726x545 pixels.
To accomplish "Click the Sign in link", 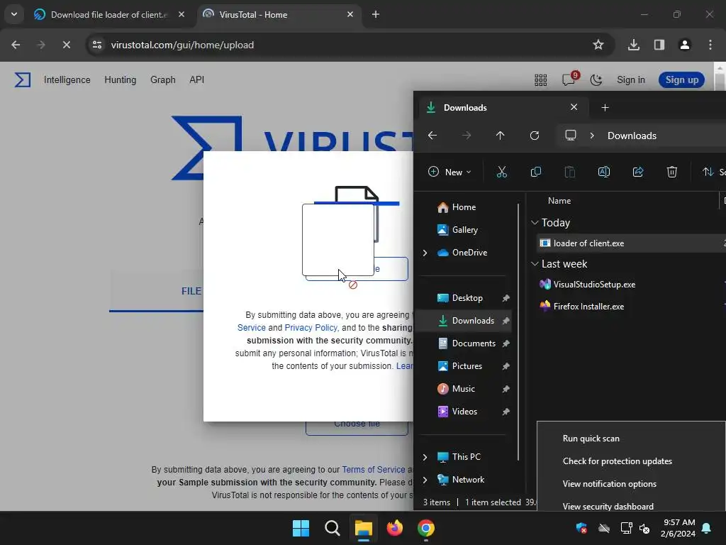I will 630,79.
